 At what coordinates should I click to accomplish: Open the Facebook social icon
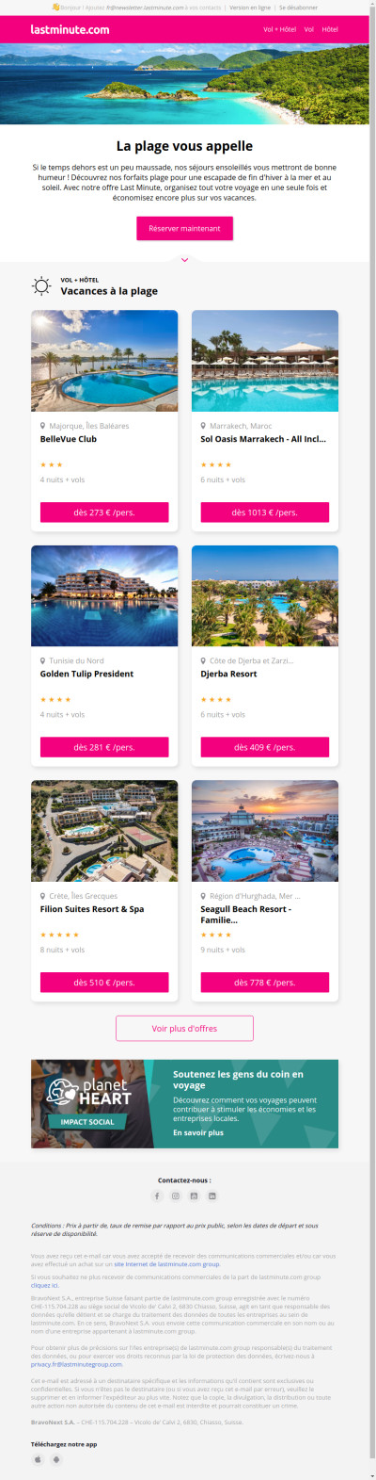click(157, 1195)
